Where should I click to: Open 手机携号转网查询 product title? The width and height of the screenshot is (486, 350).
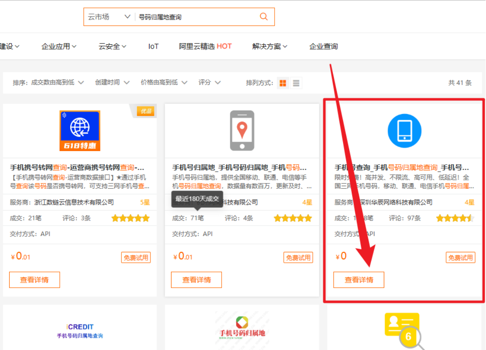click(x=77, y=168)
